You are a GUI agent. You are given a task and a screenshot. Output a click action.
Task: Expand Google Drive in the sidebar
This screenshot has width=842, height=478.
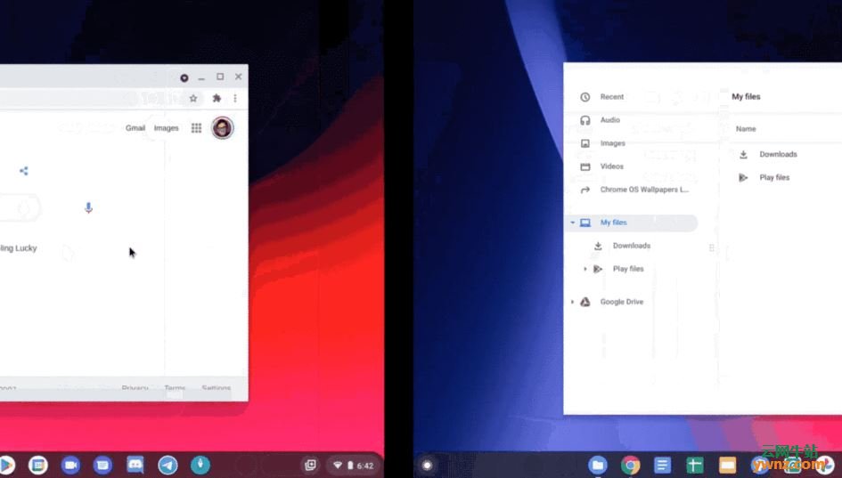[x=572, y=302]
